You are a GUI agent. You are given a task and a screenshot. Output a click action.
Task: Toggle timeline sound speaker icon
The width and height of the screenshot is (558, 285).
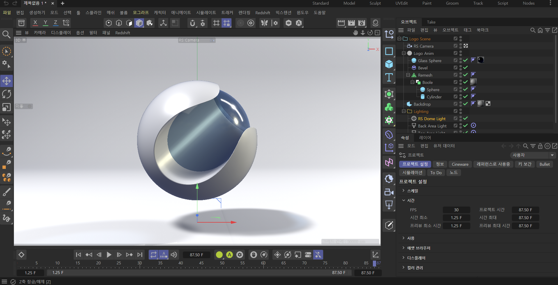[x=174, y=255]
